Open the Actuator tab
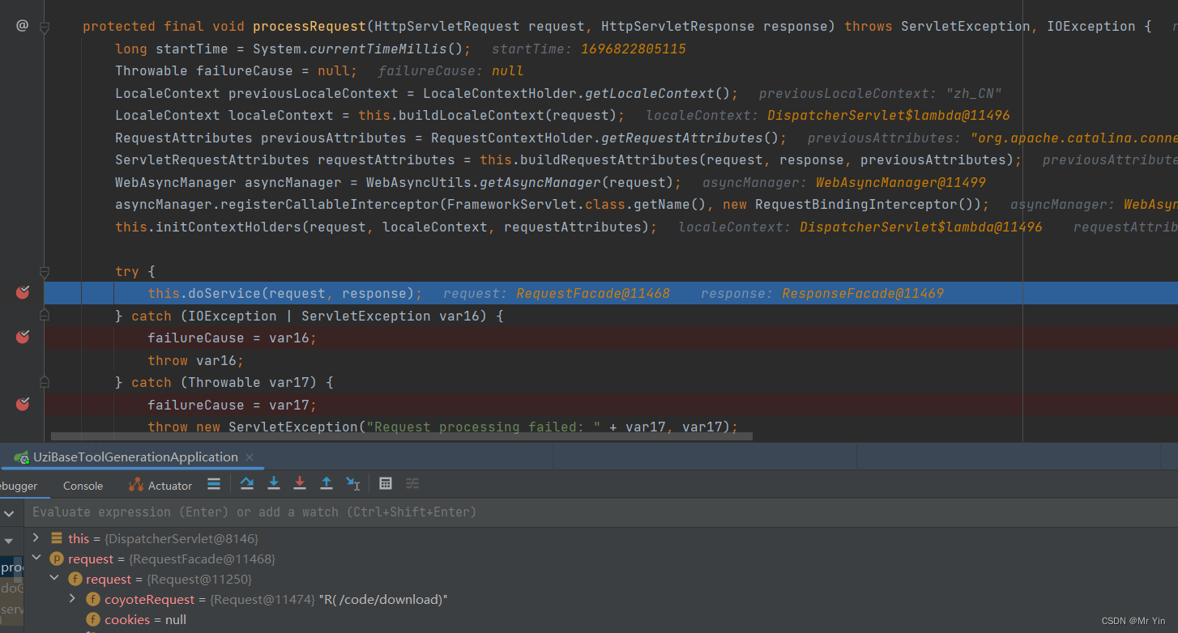1178x633 pixels. [x=169, y=484]
